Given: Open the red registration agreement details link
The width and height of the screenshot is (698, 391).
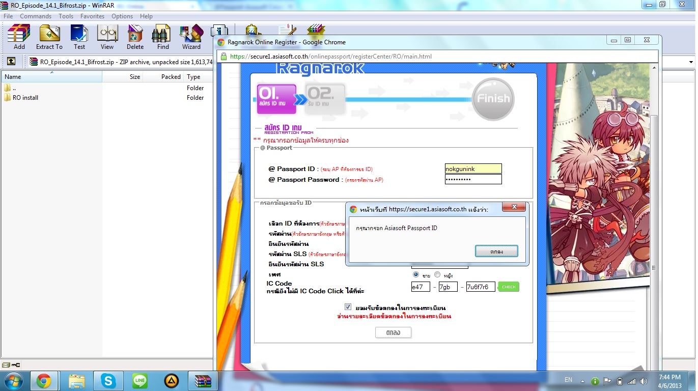Looking at the screenshot, I should 394,316.
